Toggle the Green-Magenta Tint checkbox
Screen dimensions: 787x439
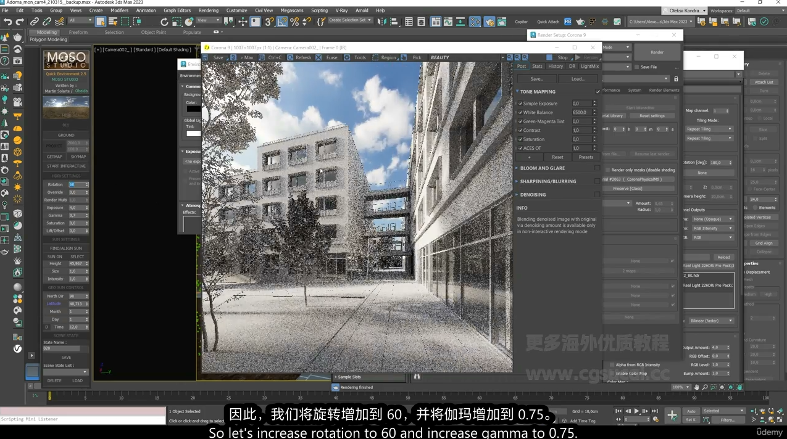[520, 121]
